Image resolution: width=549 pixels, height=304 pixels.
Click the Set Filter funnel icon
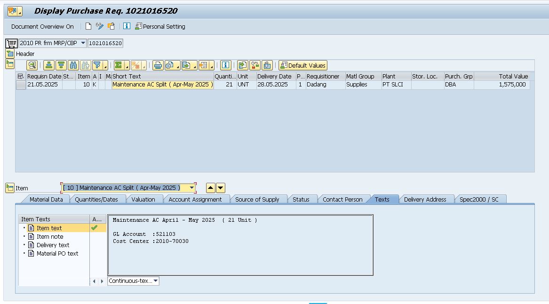click(x=97, y=65)
